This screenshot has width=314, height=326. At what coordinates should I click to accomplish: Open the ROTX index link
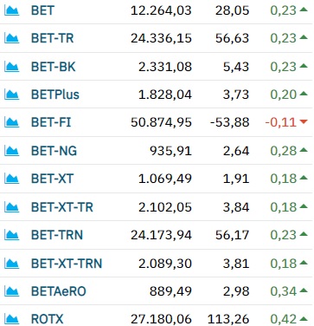(48, 319)
